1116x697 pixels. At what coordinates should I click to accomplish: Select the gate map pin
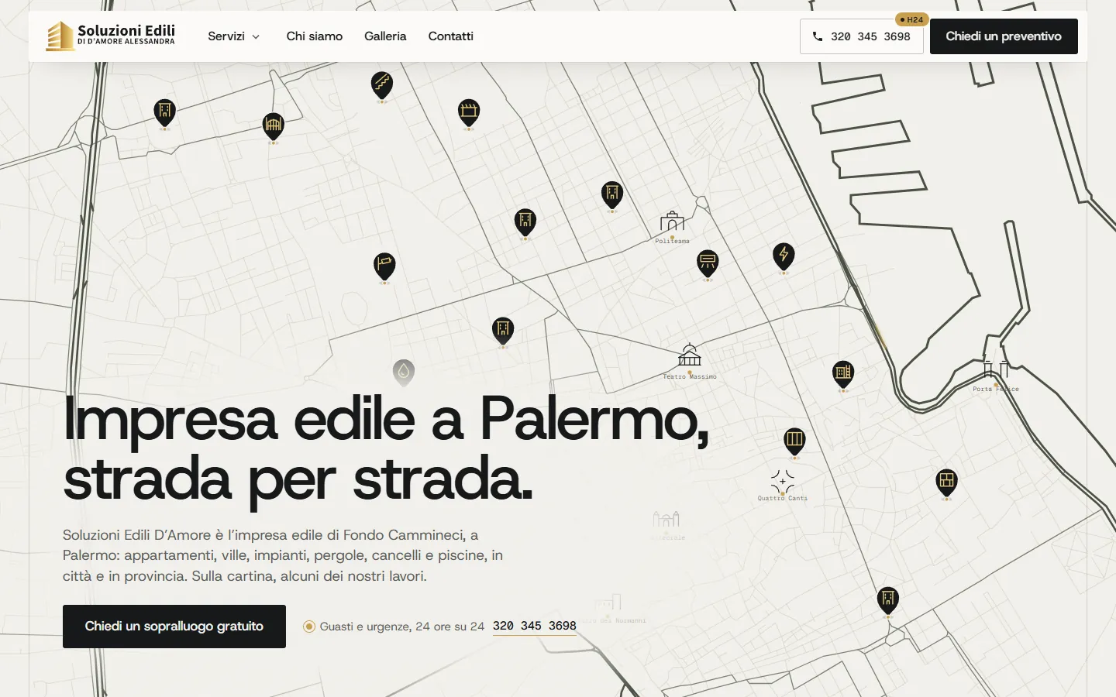tap(273, 125)
